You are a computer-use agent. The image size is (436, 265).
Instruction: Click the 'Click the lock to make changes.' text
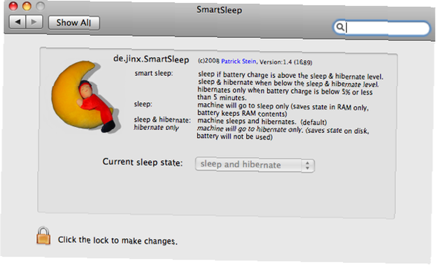(x=117, y=240)
